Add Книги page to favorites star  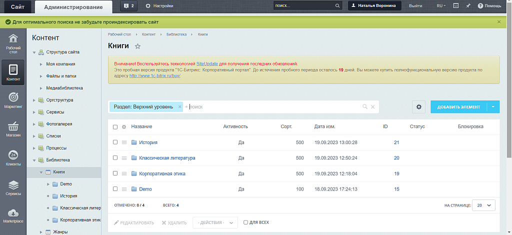click(x=138, y=46)
